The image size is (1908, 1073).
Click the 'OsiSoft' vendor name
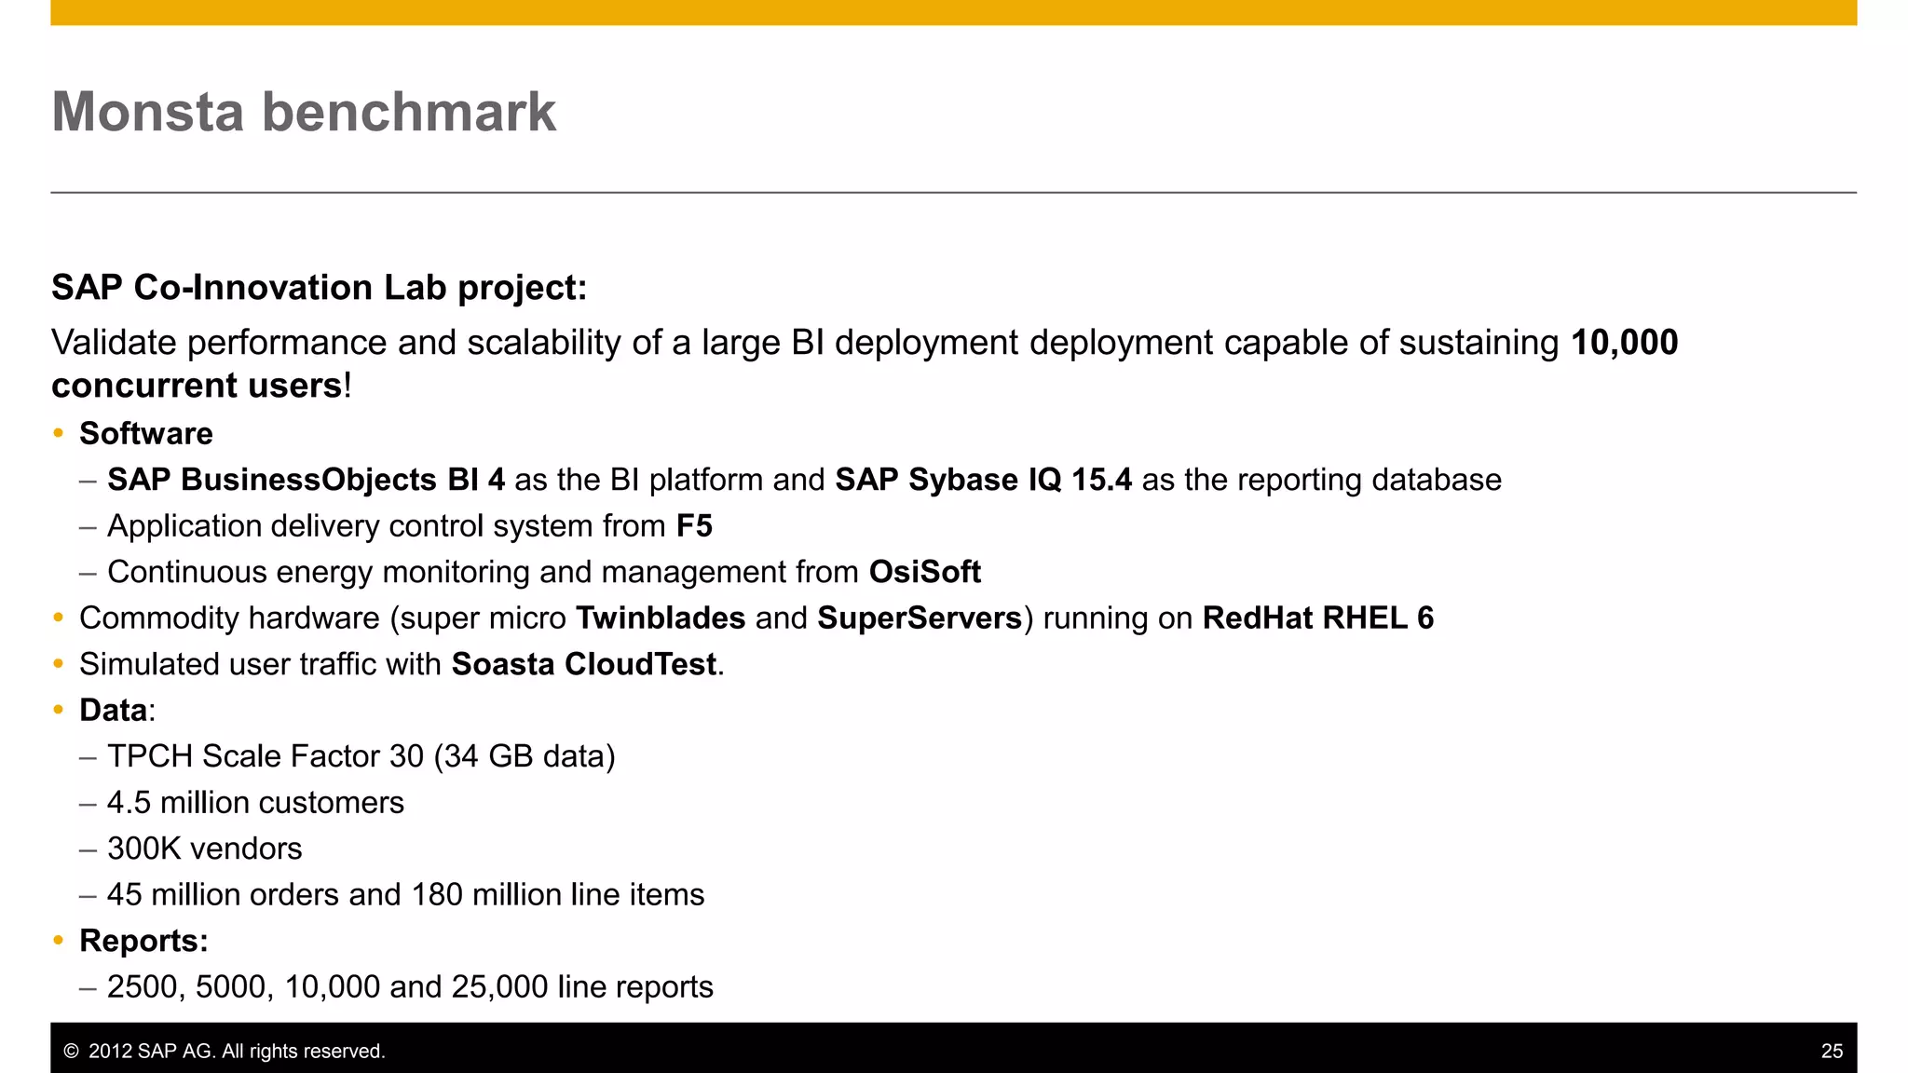point(924,572)
